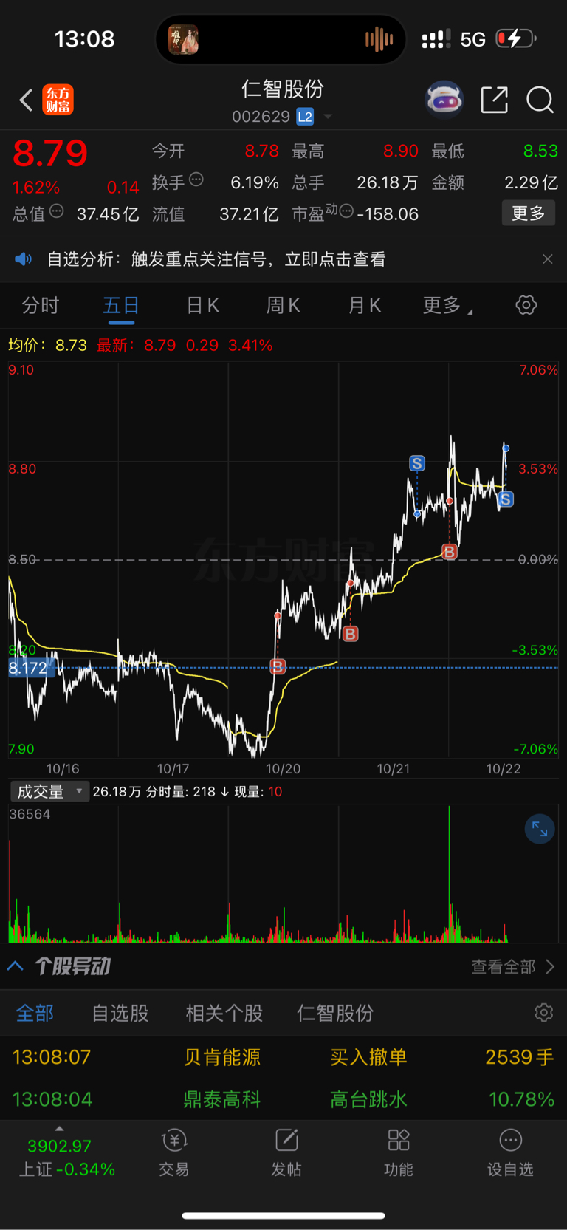Open the 功能 grid menu
The width and height of the screenshot is (567, 1230).
(x=399, y=1153)
